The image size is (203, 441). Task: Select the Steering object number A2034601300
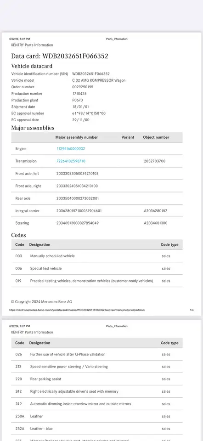coord(156,223)
